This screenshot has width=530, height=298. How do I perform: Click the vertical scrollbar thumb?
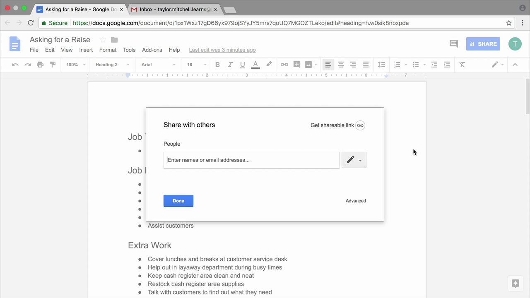point(528,96)
